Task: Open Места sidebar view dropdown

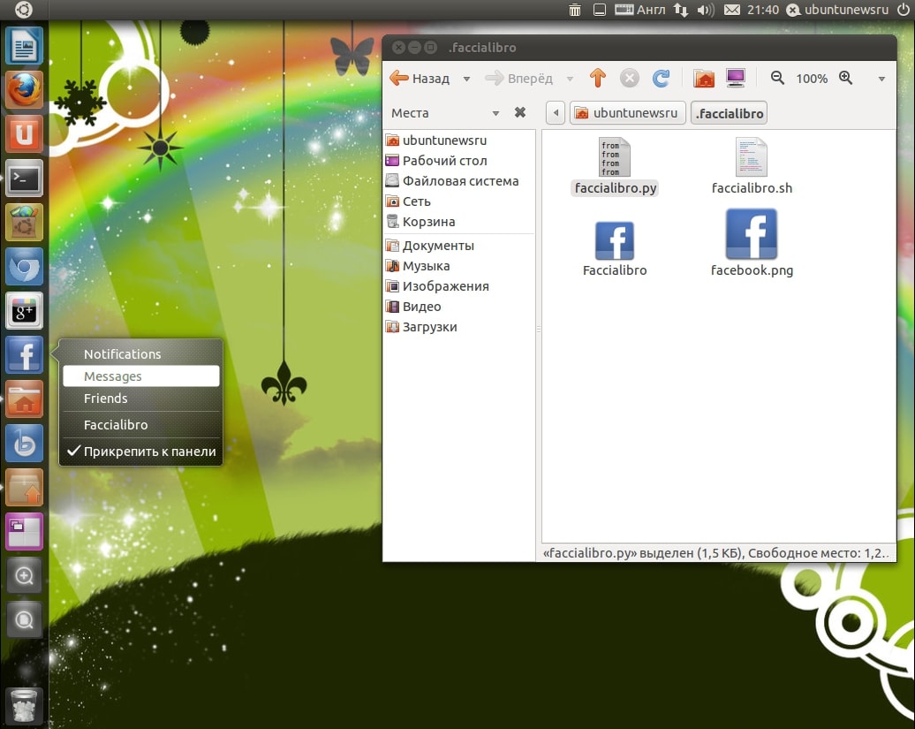Action: 495,113
